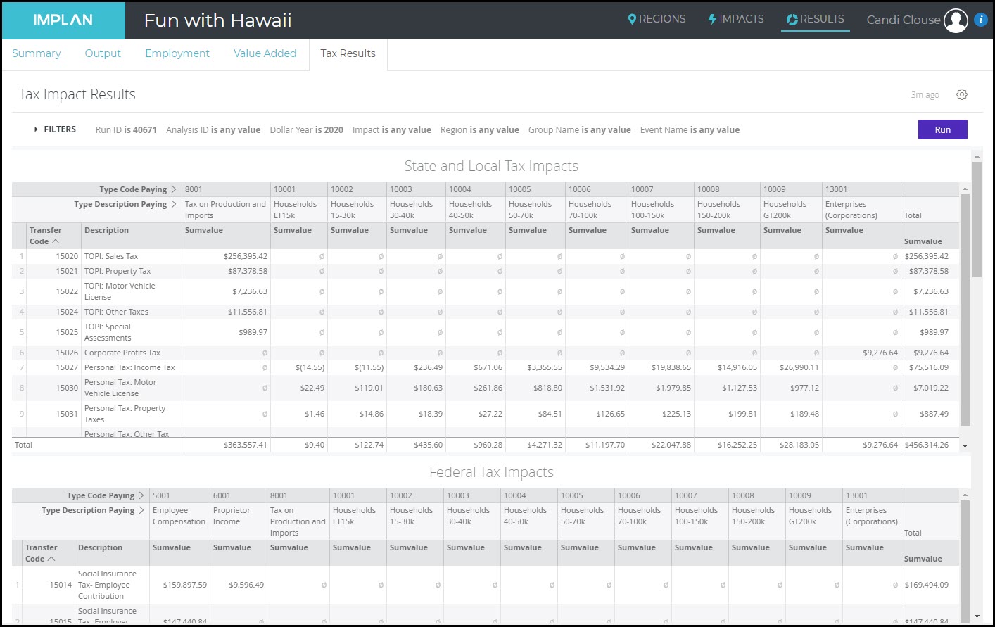Open the settings gear icon
Viewport: 995px width, 627px height.
click(962, 94)
